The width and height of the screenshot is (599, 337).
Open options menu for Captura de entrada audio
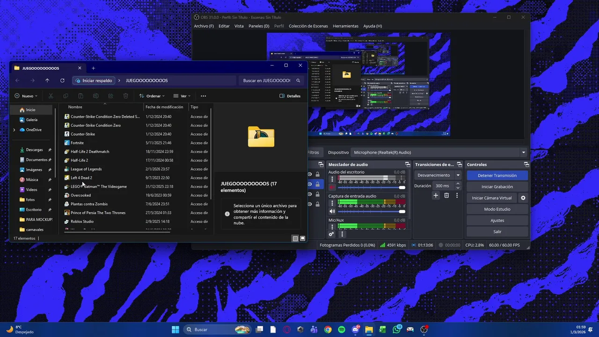(332, 203)
